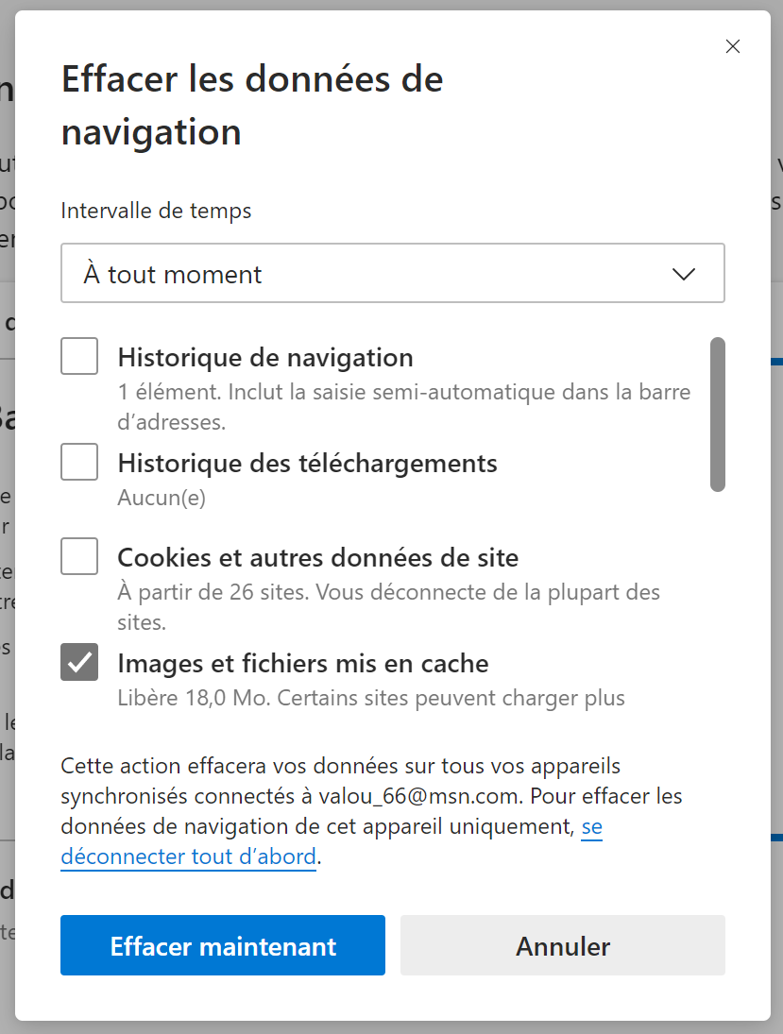Click the "Intervalle de temps" label
The image size is (783, 1034).
156,211
